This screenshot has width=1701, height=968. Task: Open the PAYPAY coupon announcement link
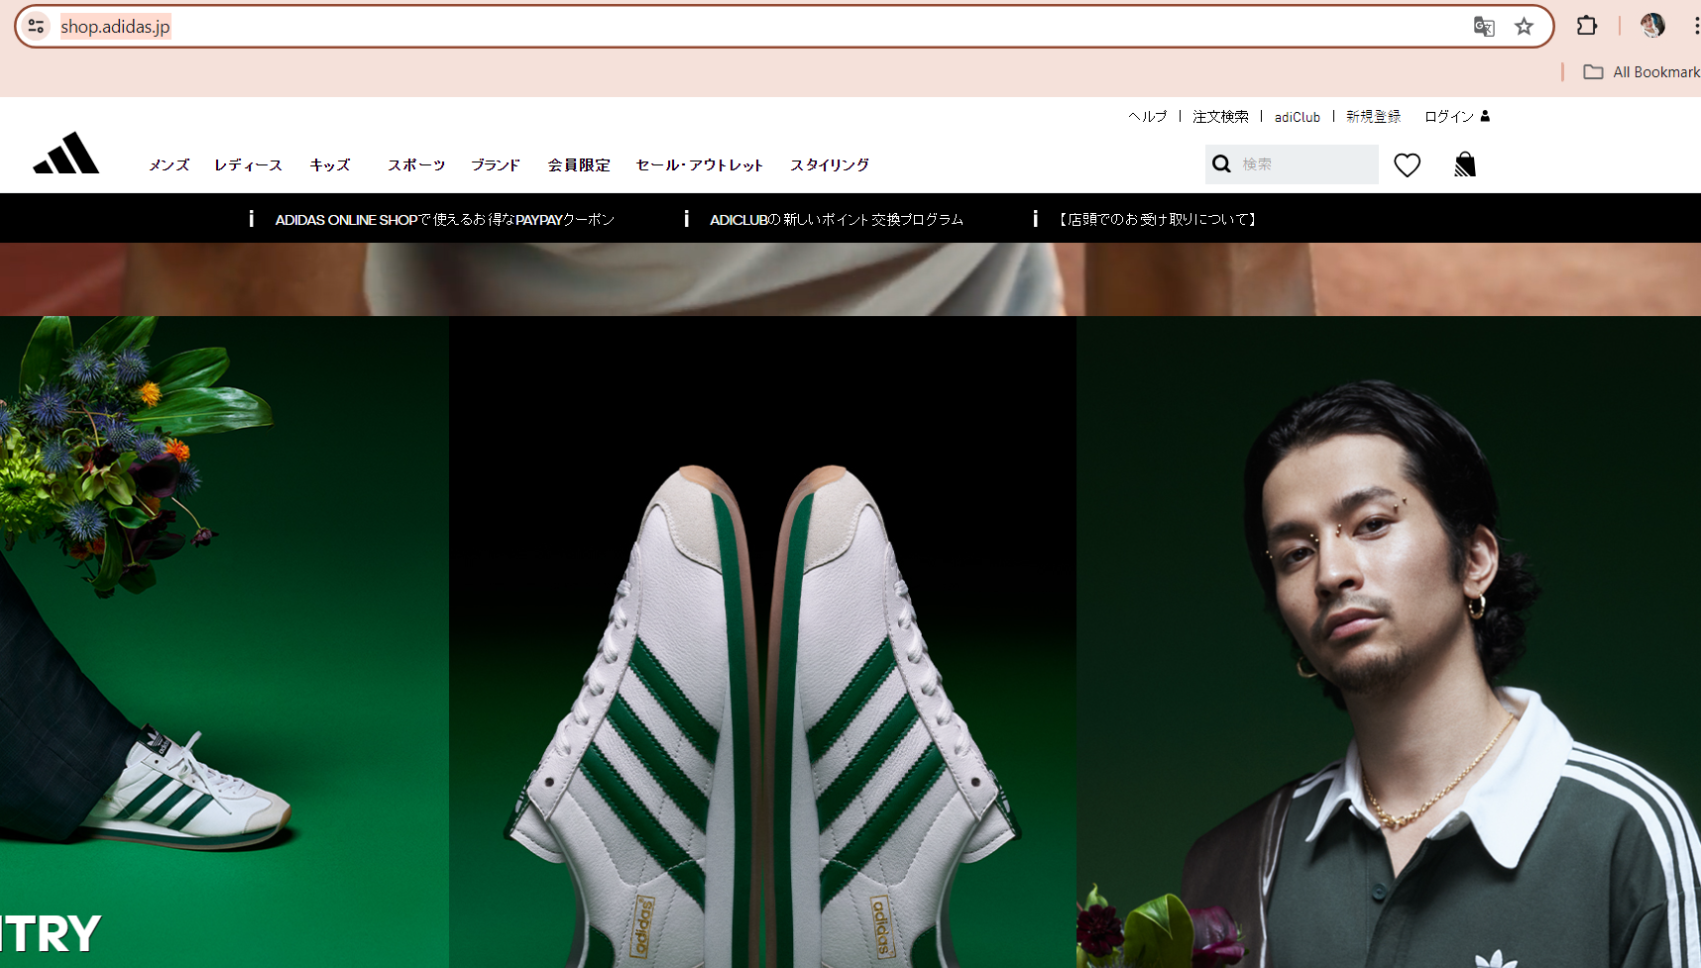pos(445,219)
